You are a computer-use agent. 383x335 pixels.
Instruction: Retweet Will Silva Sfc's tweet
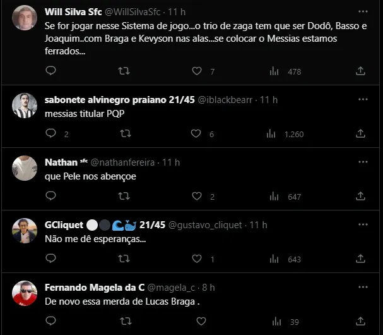[x=125, y=71]
